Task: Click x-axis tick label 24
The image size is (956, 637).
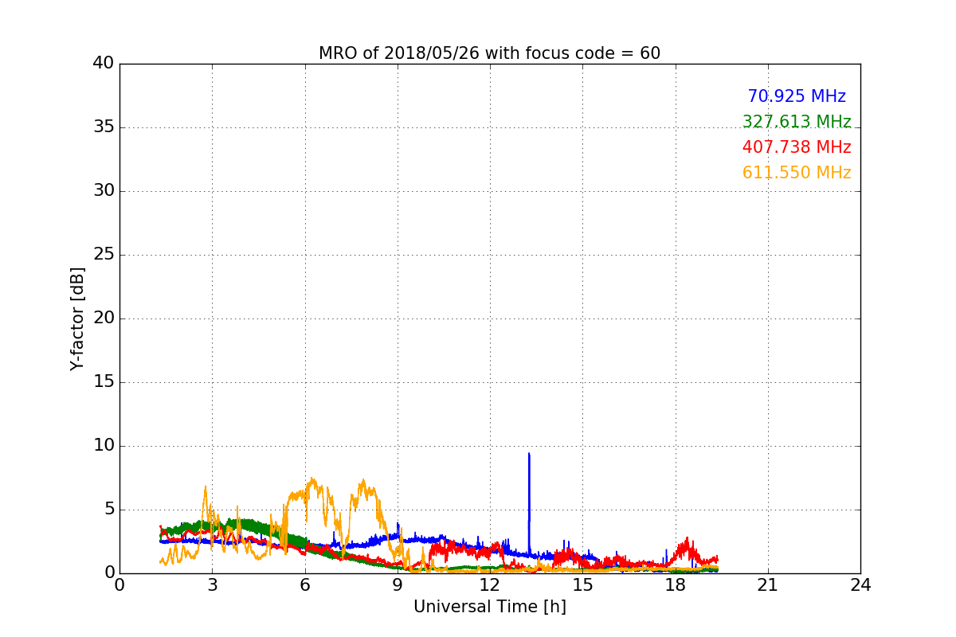Action: tap(860, 585)
